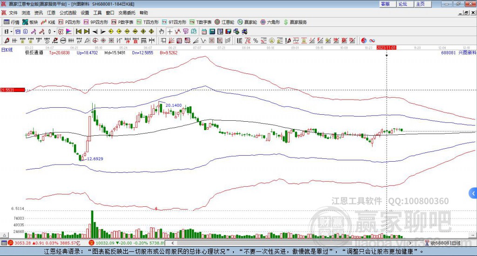Click the infinity loop icon
The width and height of the screenshot is (477, 256).
click(x=372, y=40)
